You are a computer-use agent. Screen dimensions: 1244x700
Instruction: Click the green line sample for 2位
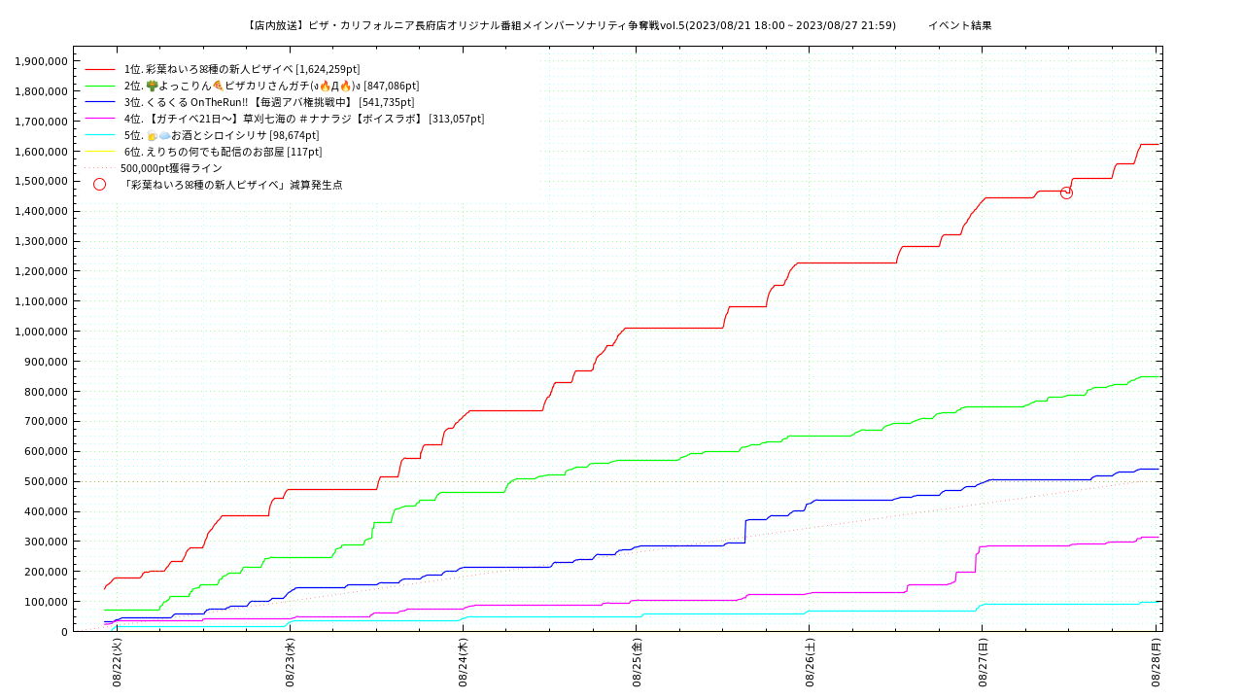point(100,87)
